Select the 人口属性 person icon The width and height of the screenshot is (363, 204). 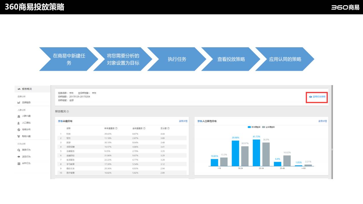[19, 123]
